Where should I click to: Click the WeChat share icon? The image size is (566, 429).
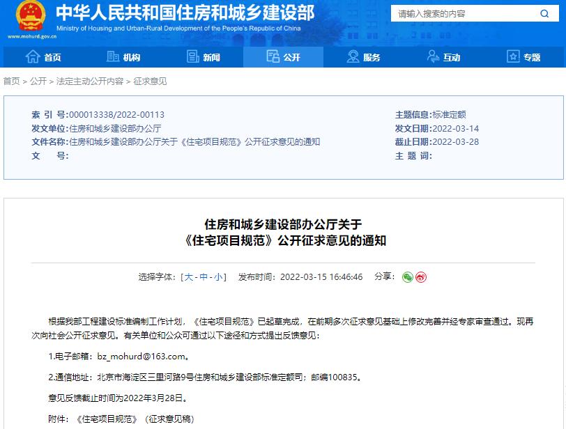[x=408, y=277]
